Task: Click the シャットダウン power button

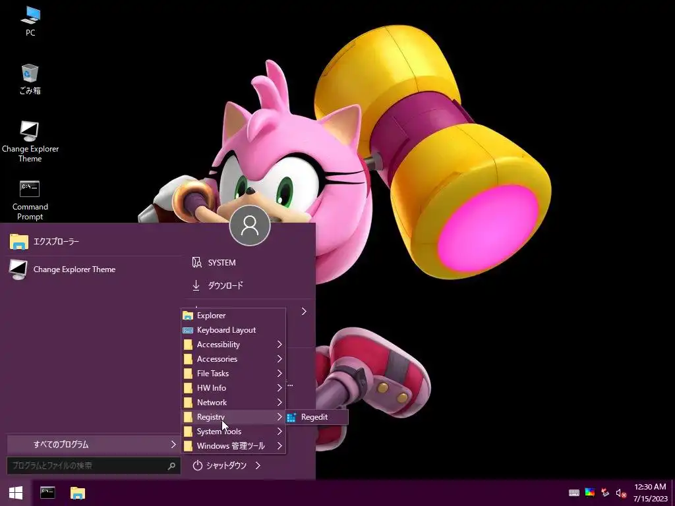Action: click(x=220, y=466)
